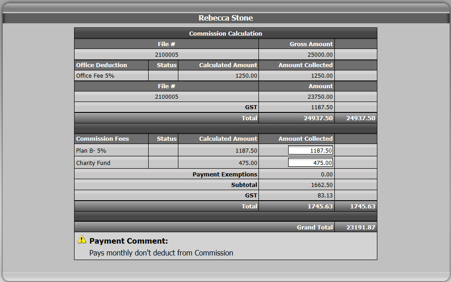This screenshot has height=282, width=451.
Task: Click the Payment Exemptions label
Action: (225, 175)
